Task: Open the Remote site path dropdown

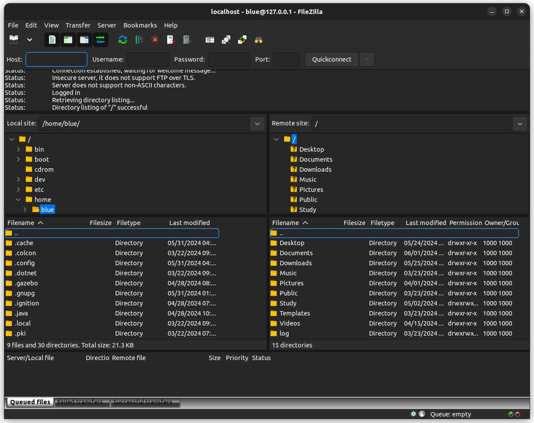Action: click(520, 124)
